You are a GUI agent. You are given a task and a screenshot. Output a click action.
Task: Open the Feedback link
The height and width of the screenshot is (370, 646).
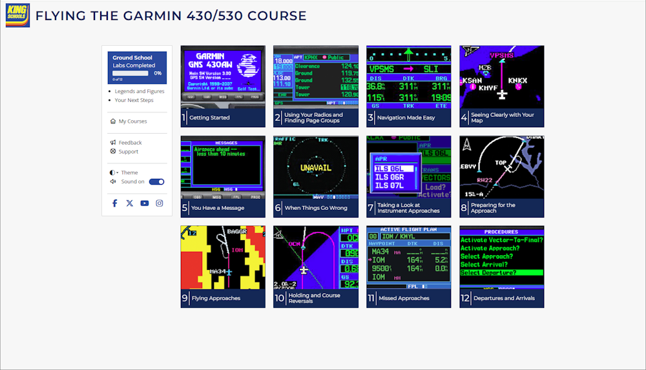tap(130, 143)
